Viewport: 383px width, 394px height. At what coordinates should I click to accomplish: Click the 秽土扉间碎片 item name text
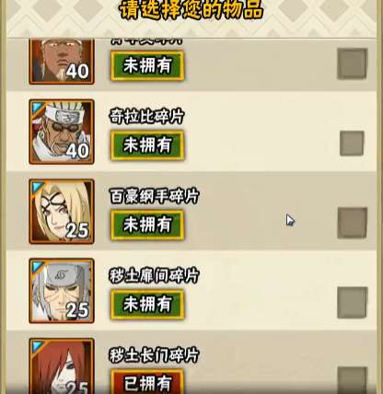point(155,275)
